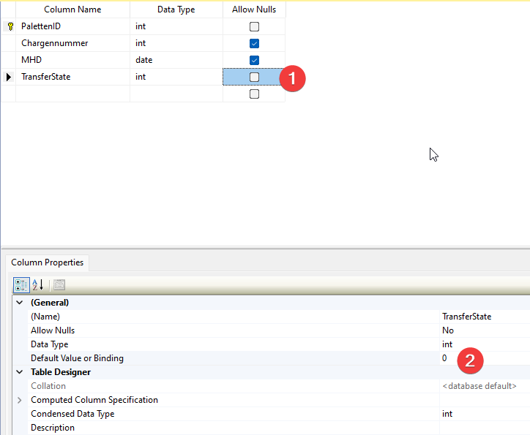The width and height of the screenshot is (530, 435).
Task: Select the MHD date data type cell
Action: (176, 60)
